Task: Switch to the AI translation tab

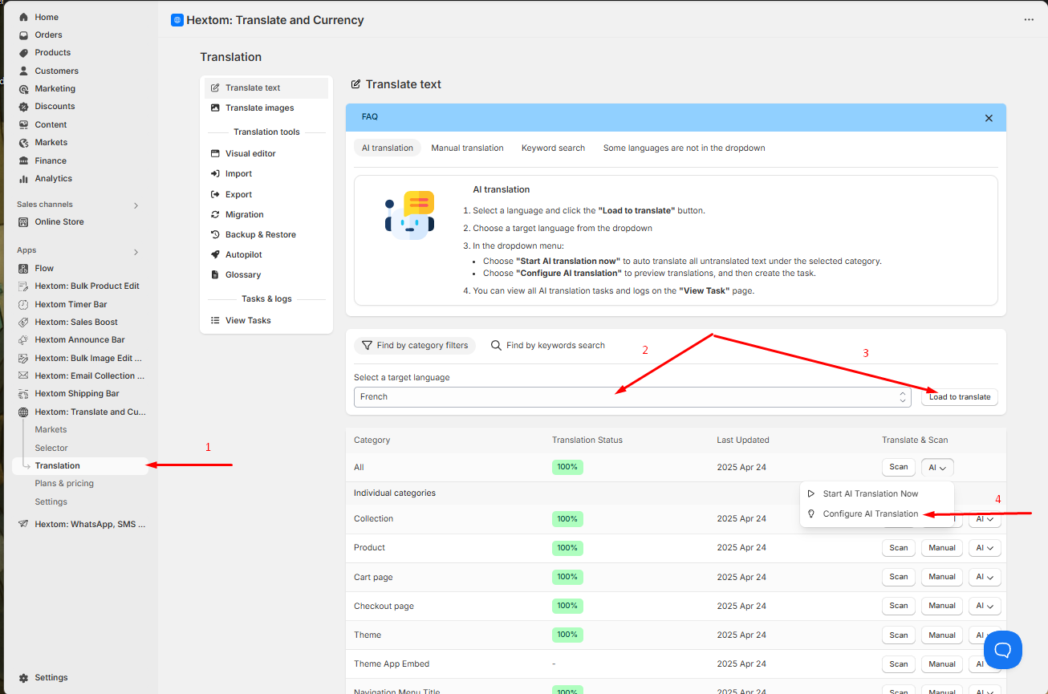Action: [x=388, y=148]
